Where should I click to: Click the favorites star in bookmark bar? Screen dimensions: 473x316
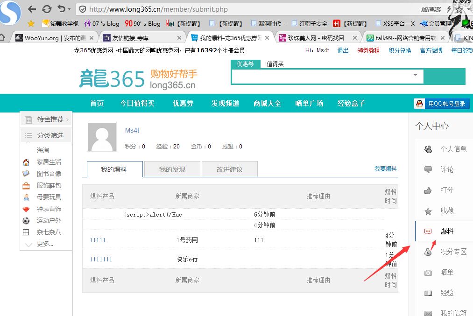click(31, 23)
